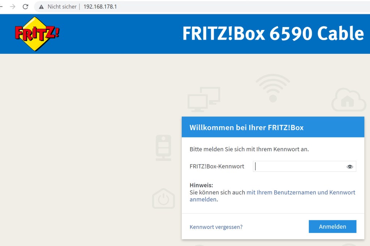Follow the Benutzernamen und Kennwort anmelden link
The width and height of the screenshot is (370, 246).
272,196
